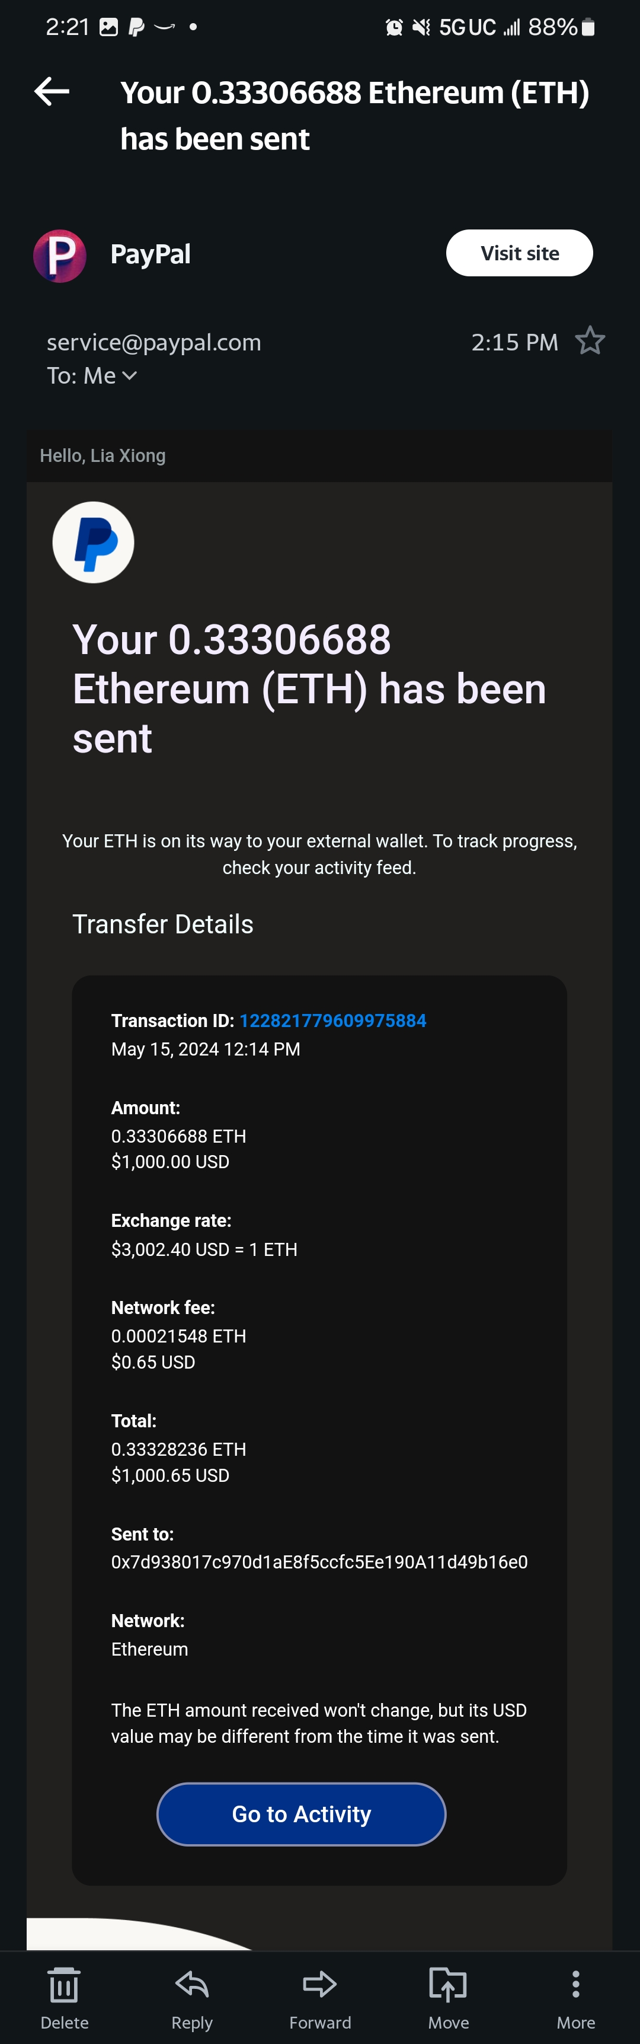This screenshot has width=640, height=2044.
Task: Tap the sender address service@paypal.com
Action: (x=154, y=342)
